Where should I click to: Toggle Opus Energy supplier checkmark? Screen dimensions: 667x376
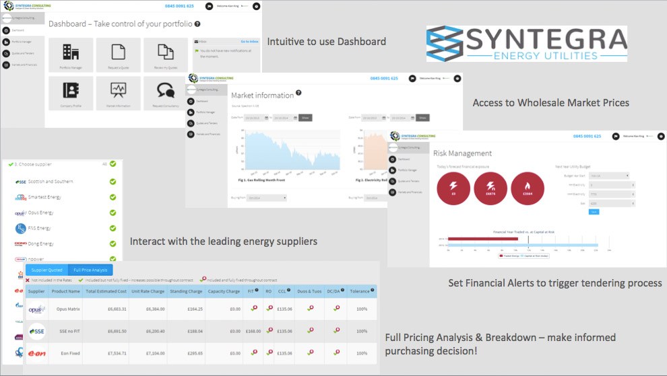[x=113, y=213]
